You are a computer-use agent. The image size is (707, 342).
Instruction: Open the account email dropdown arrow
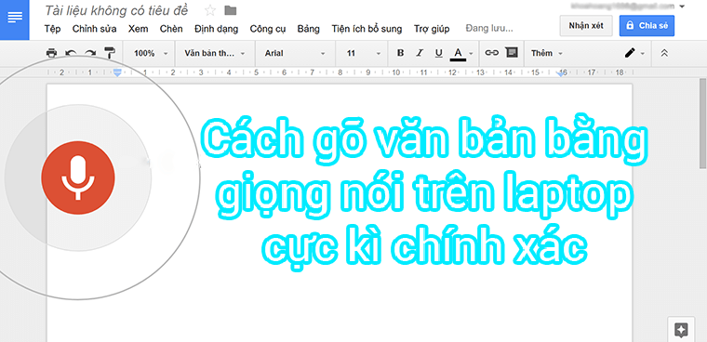pos(682,7)
